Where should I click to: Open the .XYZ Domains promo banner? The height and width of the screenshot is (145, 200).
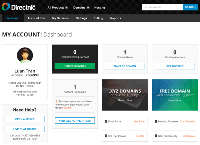tap(125, 95)
